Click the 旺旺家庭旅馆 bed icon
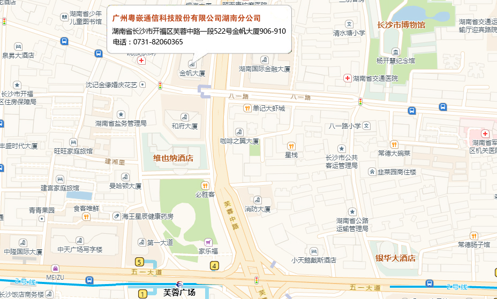 pyautogui.click(x=73, y=142)
